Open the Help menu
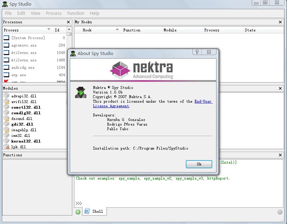The image size is (287, 224). [x=94, y=13]
